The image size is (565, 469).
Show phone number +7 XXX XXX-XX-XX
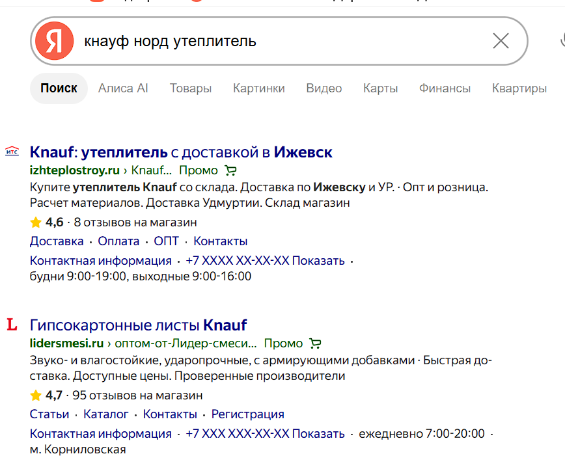tap(265, 433)
